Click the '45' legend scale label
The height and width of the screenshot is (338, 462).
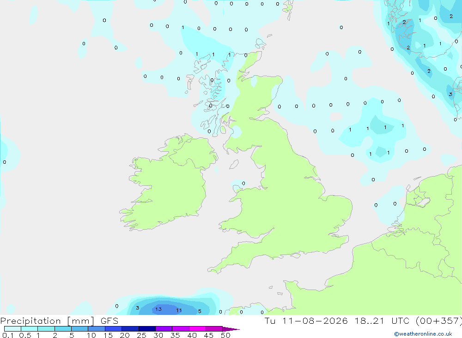[209, 335]
